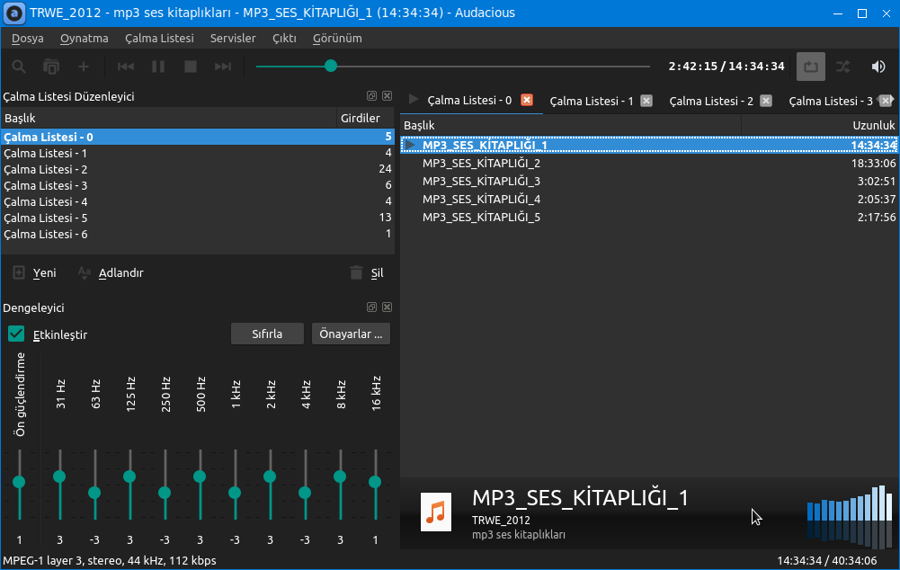
Task: Select Çalma Listesi - 1 in playlist manager
Action: [x=198, y=153]
